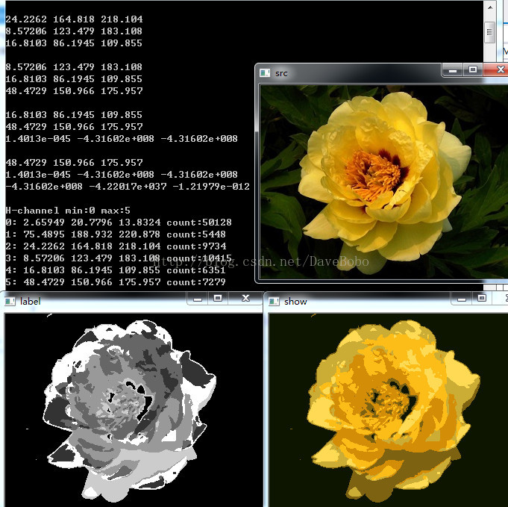Click the console row with count:9734
Viewport: 508px width, 507px height.
116,246
